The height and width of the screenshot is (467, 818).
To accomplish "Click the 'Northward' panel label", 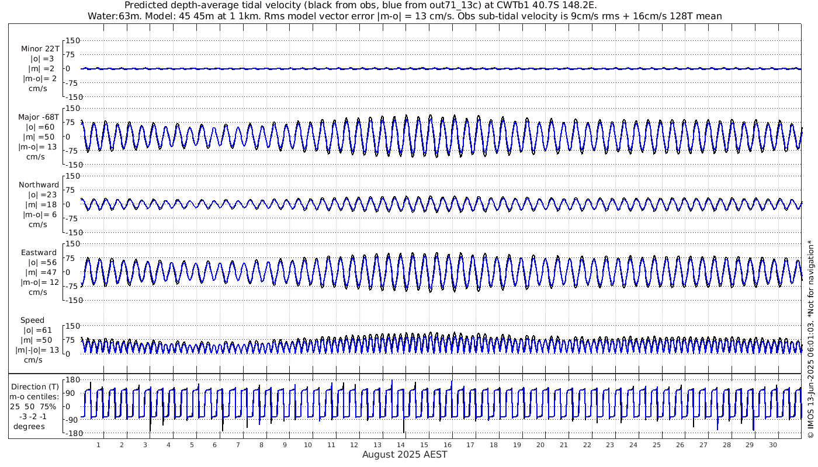I will point(39,185).
